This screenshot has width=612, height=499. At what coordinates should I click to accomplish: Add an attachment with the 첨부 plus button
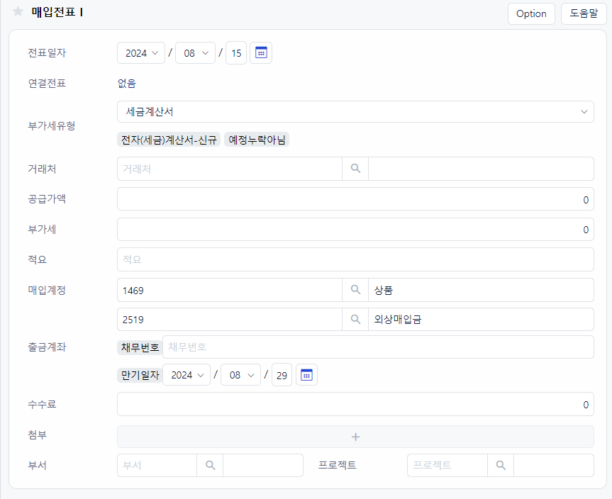[355, 437]
